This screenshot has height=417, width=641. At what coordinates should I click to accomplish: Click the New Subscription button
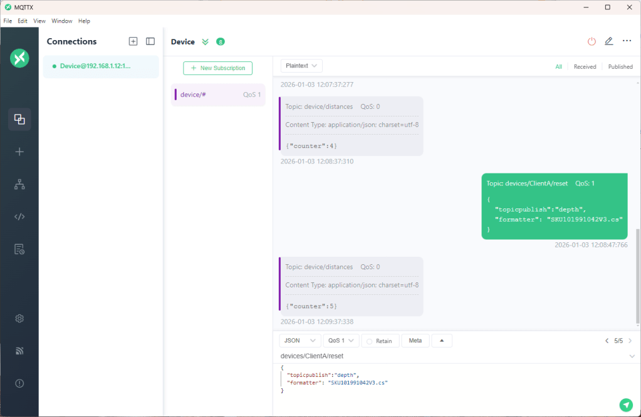point(217,68)
